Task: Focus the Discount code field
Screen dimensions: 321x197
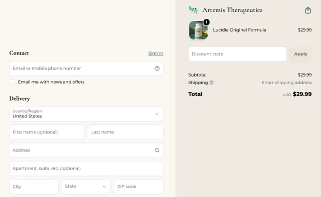Action: [237, 54]
